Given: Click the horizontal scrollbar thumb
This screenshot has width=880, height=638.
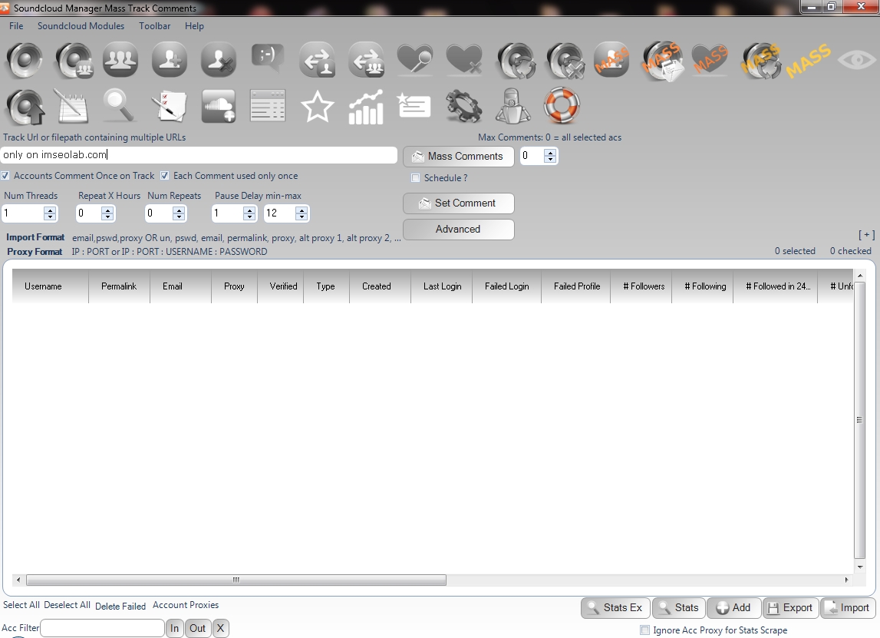Looking at the screenshot, I should click(x=236, y=580).
